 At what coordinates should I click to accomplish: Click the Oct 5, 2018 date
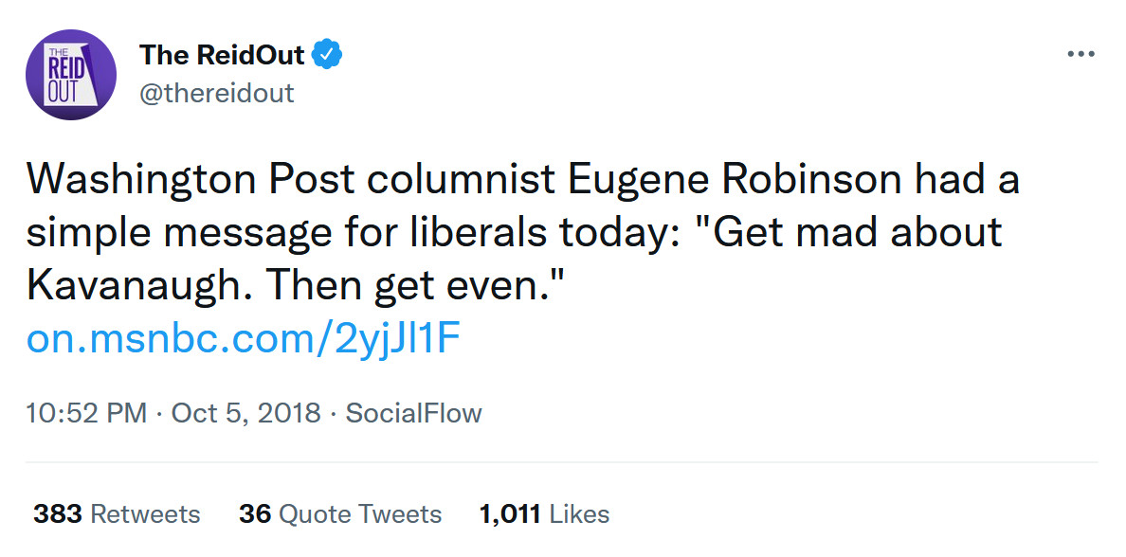245,414
